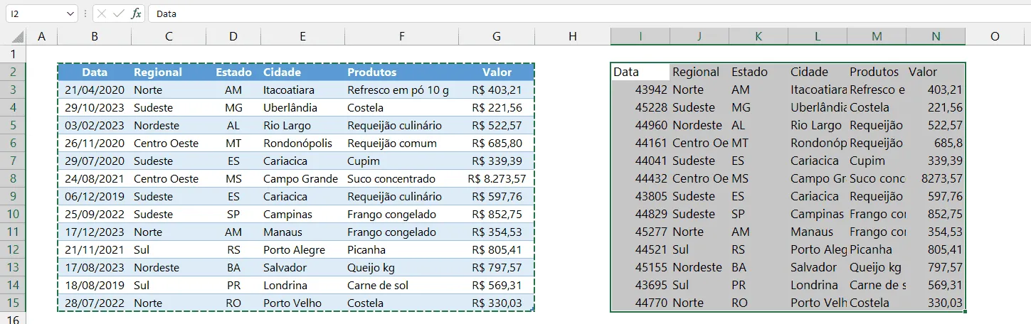Select row 2 header

[x=13, y=72]
